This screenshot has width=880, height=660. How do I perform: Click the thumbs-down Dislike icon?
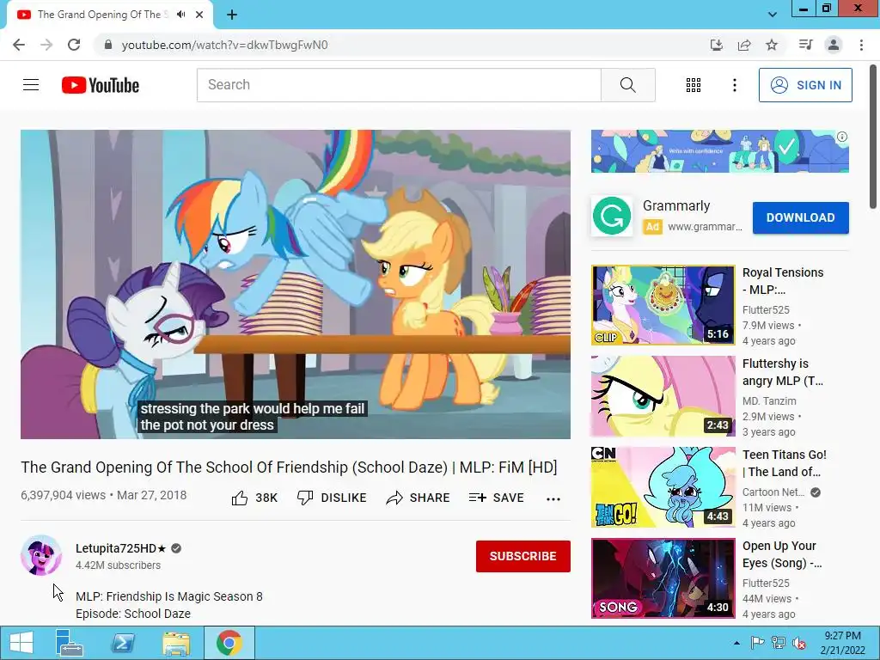click(305, 498)
